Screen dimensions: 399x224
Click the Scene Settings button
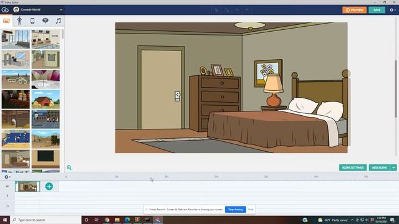pos(353,167)
